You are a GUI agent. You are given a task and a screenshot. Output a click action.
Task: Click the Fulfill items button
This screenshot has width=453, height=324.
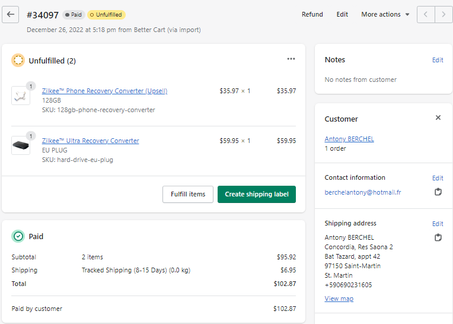coord(188,194)
